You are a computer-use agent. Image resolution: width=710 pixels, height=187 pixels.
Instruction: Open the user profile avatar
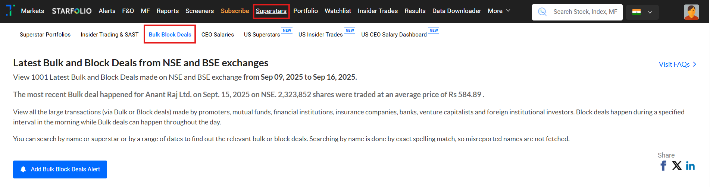click(x=691, y=12)
